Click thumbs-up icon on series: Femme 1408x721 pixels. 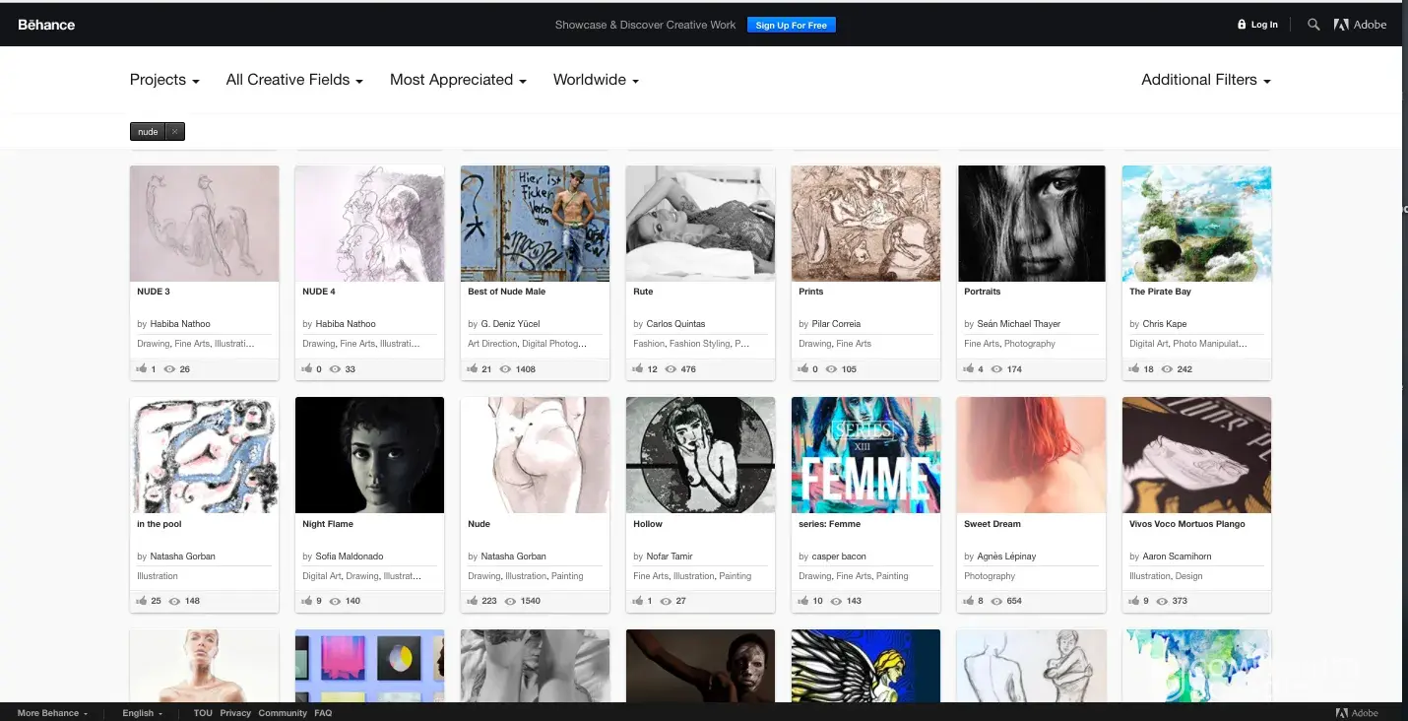tap(803, 601)
